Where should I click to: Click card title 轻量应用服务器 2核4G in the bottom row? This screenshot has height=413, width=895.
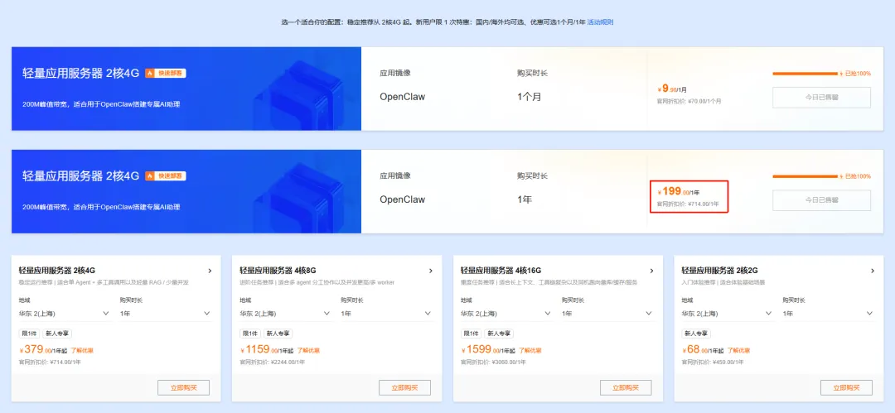pos(57,271)
